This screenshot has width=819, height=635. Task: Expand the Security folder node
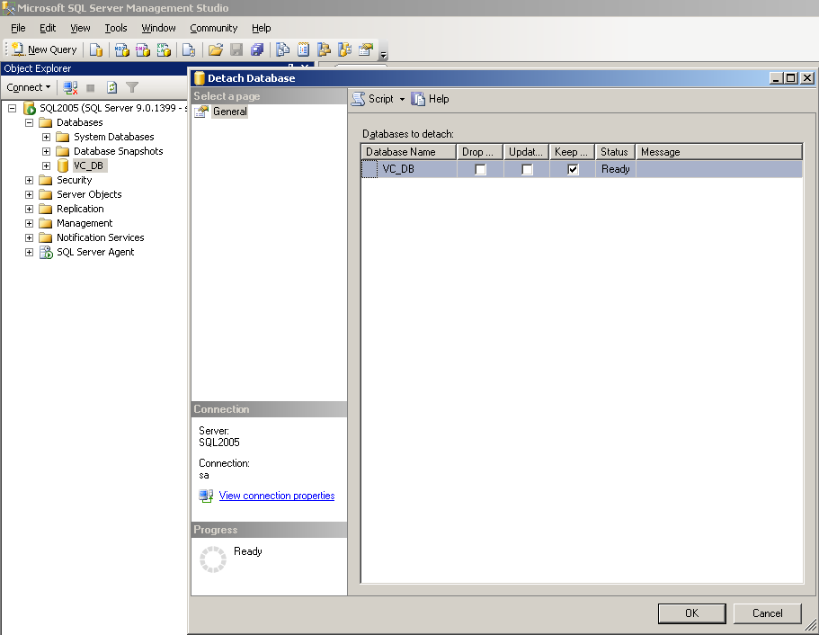coord(30,180)
